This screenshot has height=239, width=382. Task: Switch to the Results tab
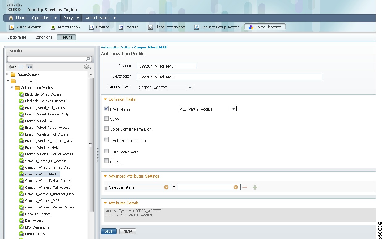point(66,37)
